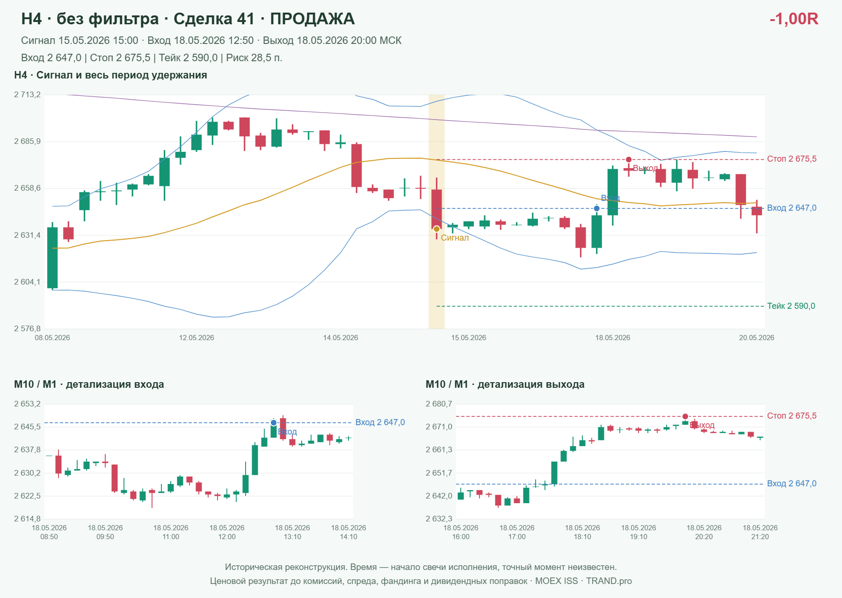Image resolution: width=842 pixels, height=598 pixels.
Task: Click the 14.05.2026 date axis label
Action: tap(341, 338)
